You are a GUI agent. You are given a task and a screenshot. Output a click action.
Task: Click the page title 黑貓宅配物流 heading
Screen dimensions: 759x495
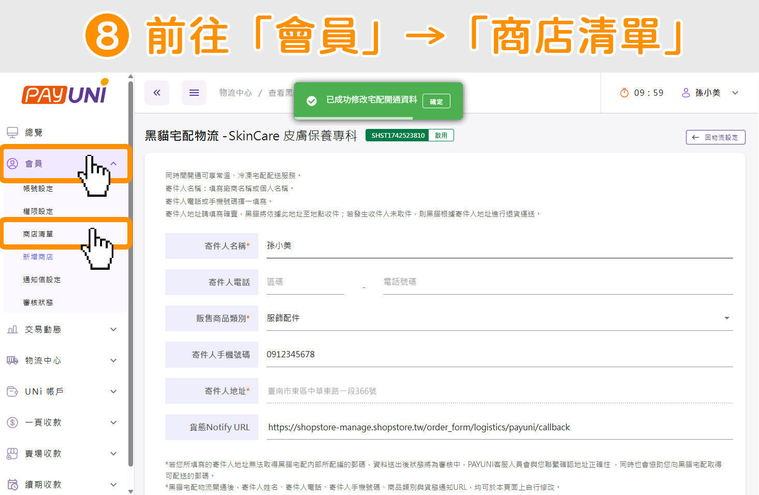(251, 136)
